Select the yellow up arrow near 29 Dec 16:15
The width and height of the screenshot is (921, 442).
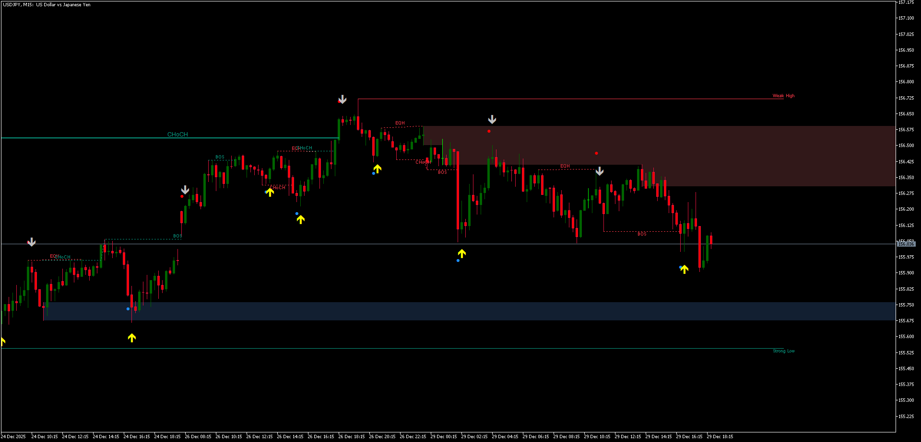tap(684, 269)
